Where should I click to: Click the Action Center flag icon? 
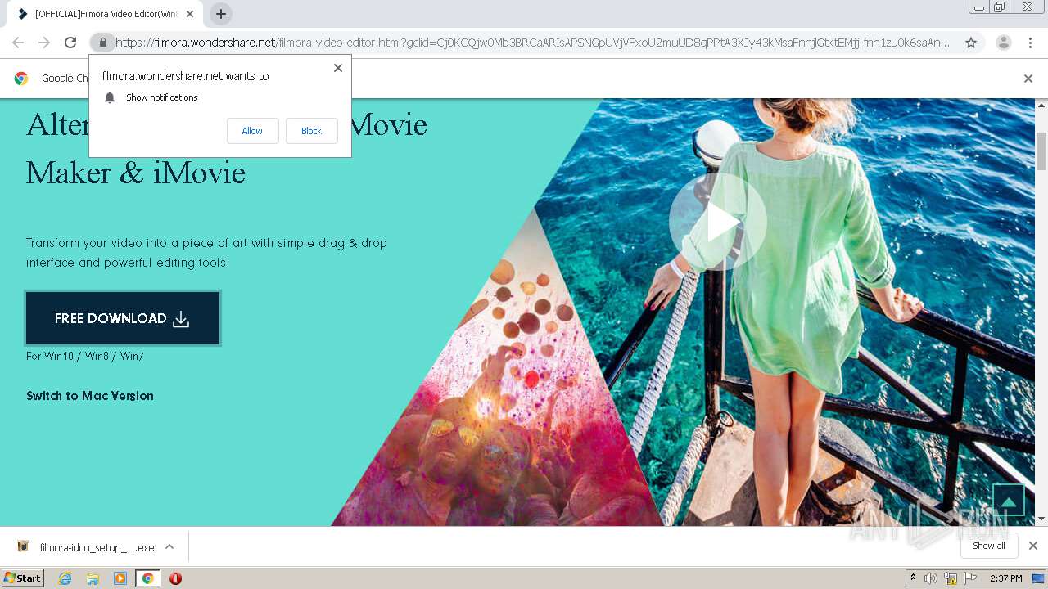coord(969,578)
